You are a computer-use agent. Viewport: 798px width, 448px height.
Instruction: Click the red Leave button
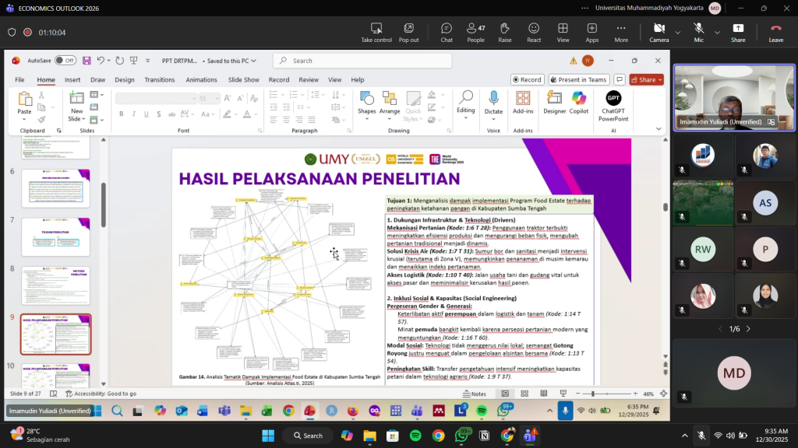(775, 32)
